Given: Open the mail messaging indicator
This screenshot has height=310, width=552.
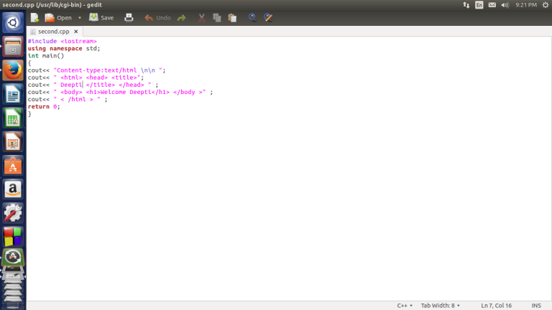Looking at the screenshot, I should 492,5.
